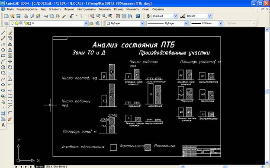The width and height of the screenshot is (270, 168).
Task: Switch to the Model tab
Action: pos(39,166)
